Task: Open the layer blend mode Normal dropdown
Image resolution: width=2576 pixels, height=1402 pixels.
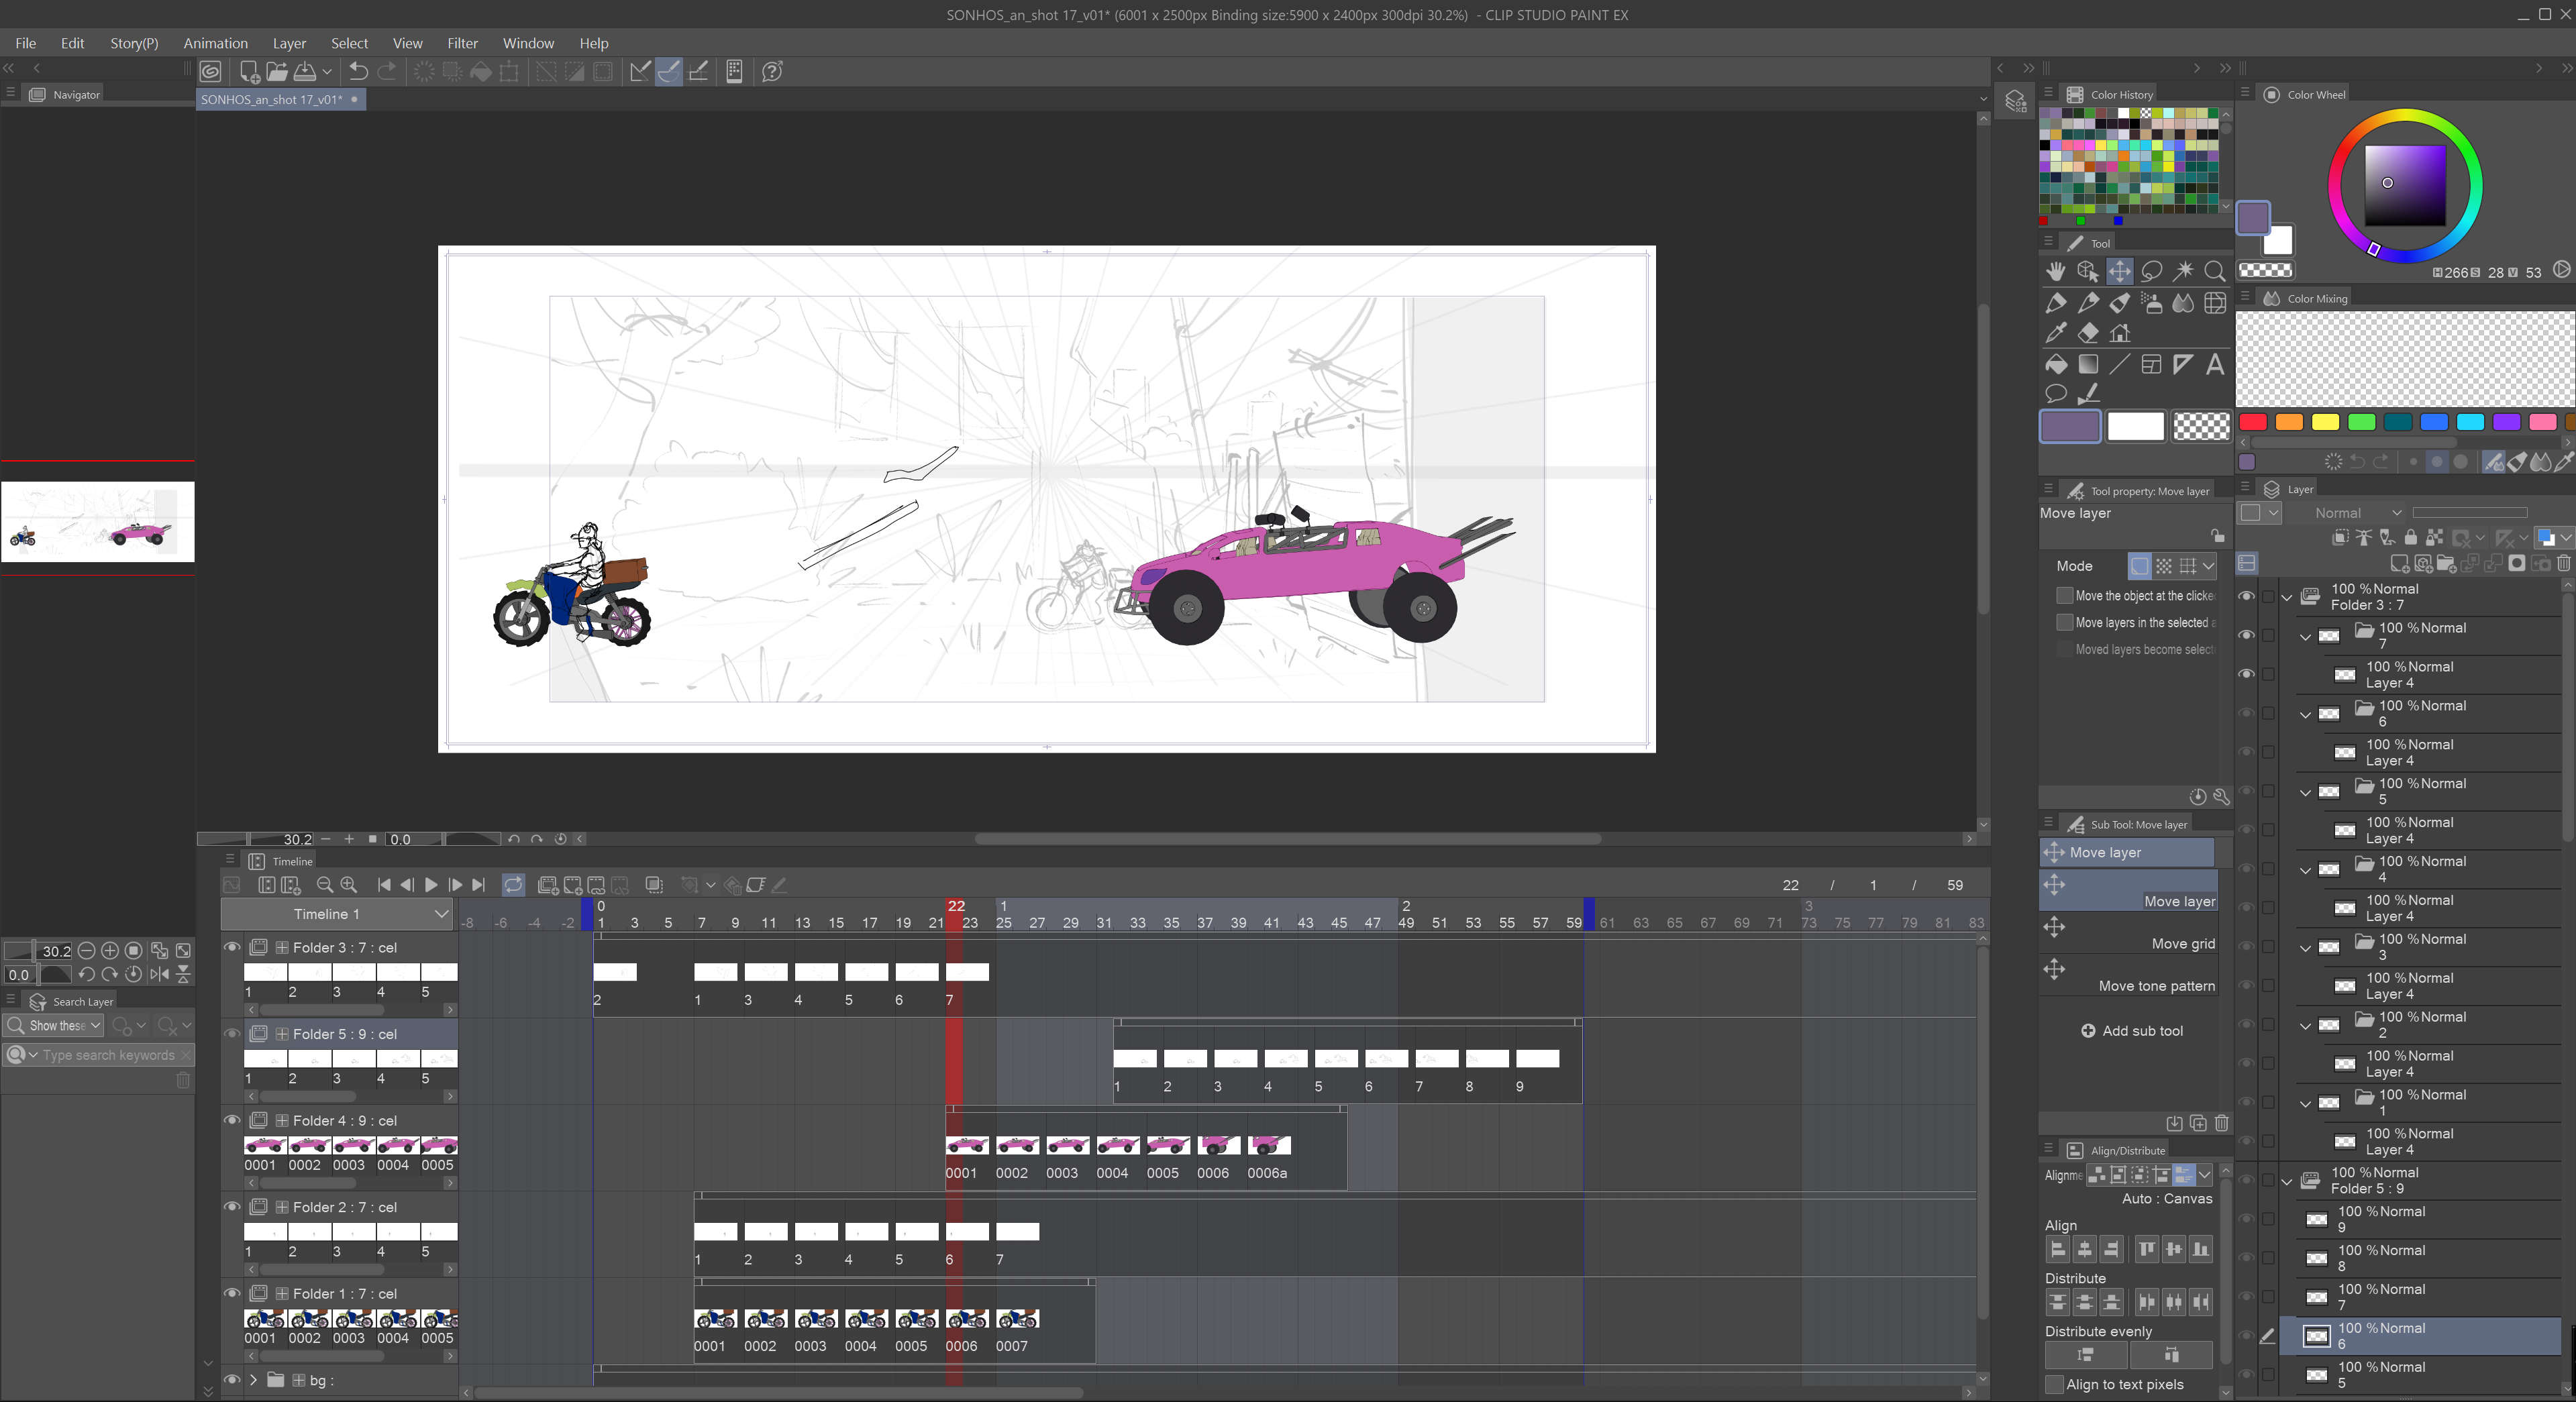Action: 2356,513
